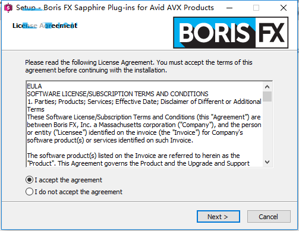Viewport: 299px width, 231px height.
Task: Close the Sapphire setup window
Action: tap(284, 8)
